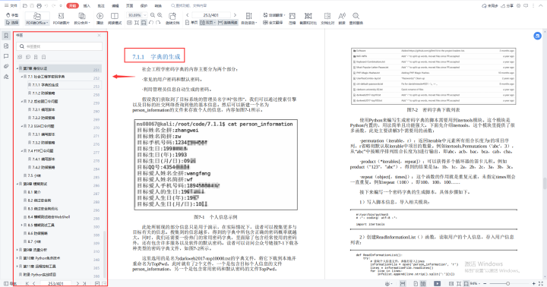Click the 未同步 cloud sync button
547x287 pixels.
(490, 5)
